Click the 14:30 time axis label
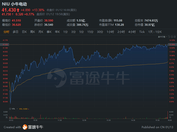Image resolution: width=177 pixels, height=132 pixels. pyautogui.click(x=133, y=120)
